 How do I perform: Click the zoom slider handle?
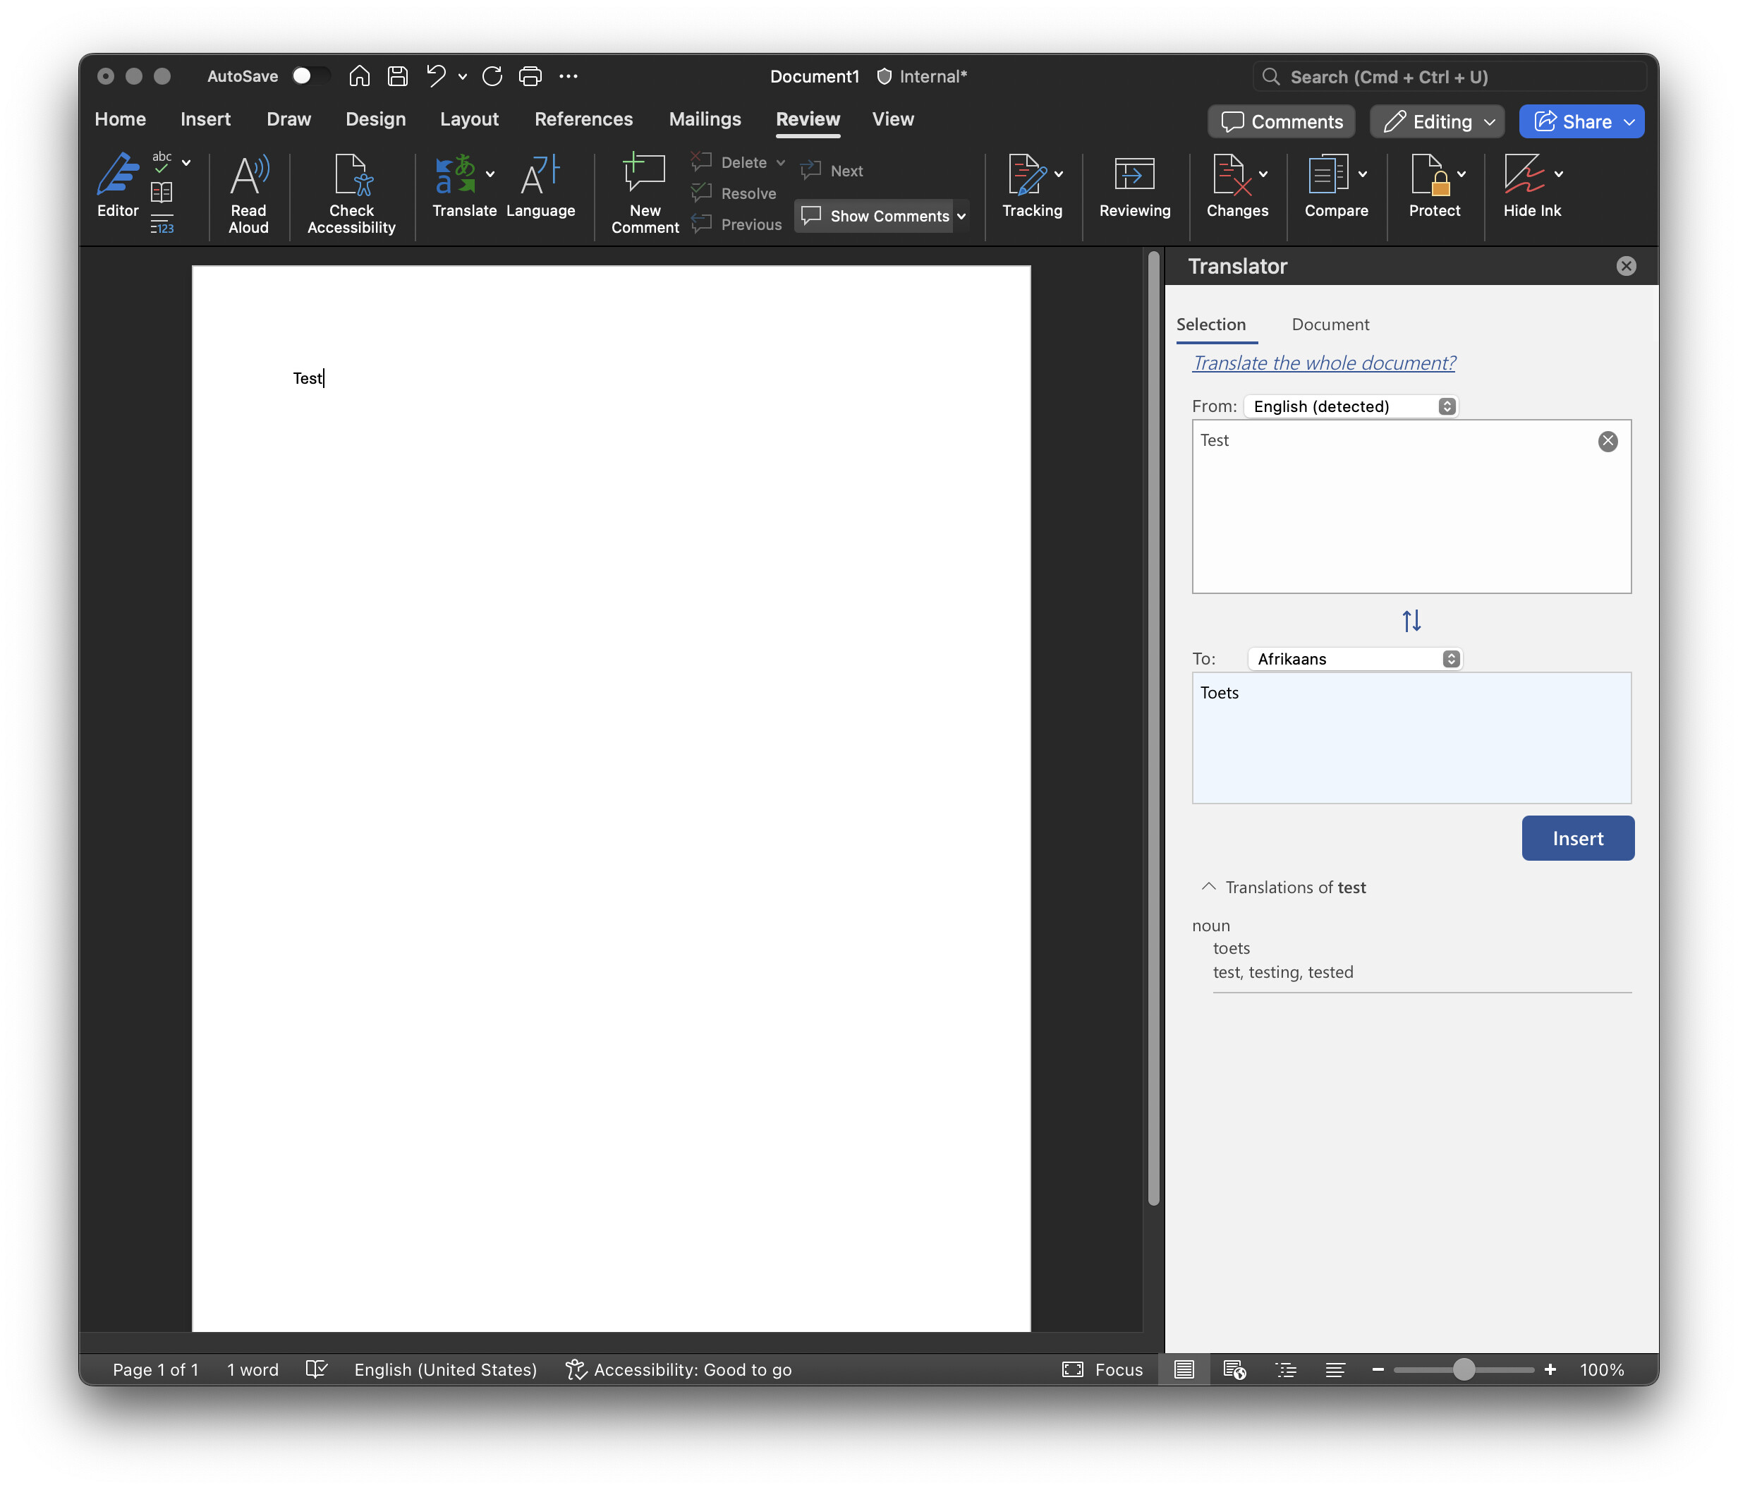click(1464, 1370)
